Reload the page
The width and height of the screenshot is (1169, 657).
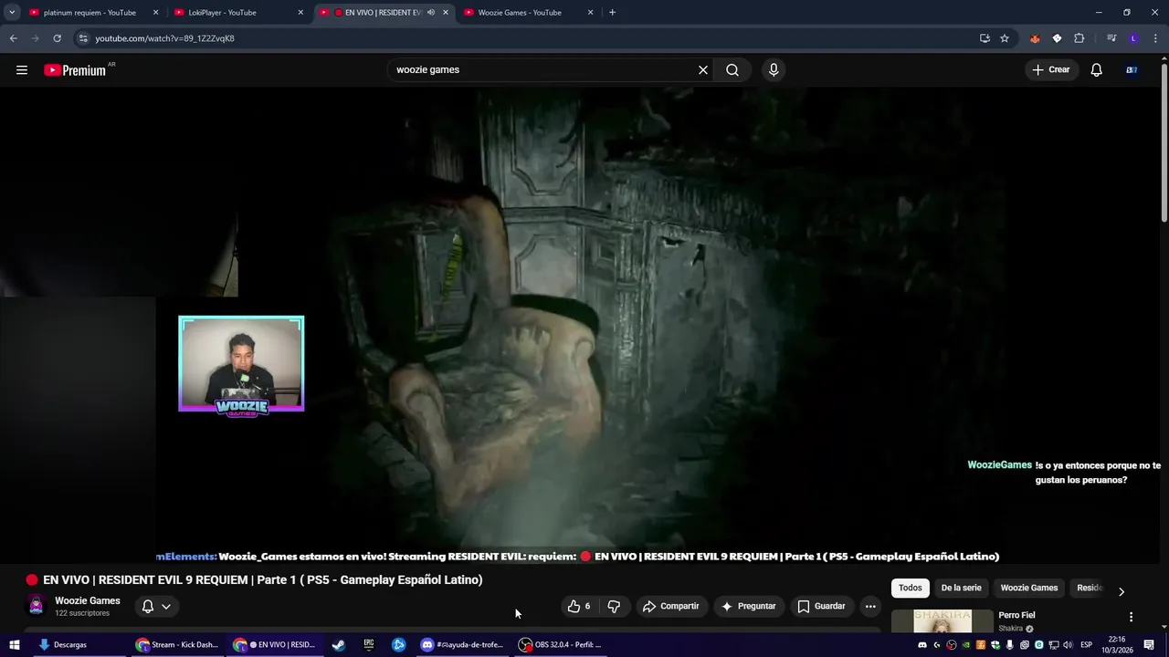[57, 38]
